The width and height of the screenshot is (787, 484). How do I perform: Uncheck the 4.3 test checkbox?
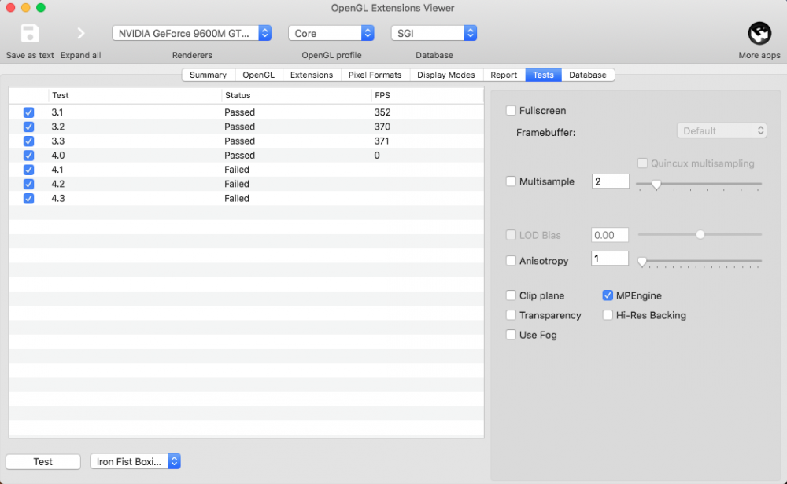tap(28, 199)
